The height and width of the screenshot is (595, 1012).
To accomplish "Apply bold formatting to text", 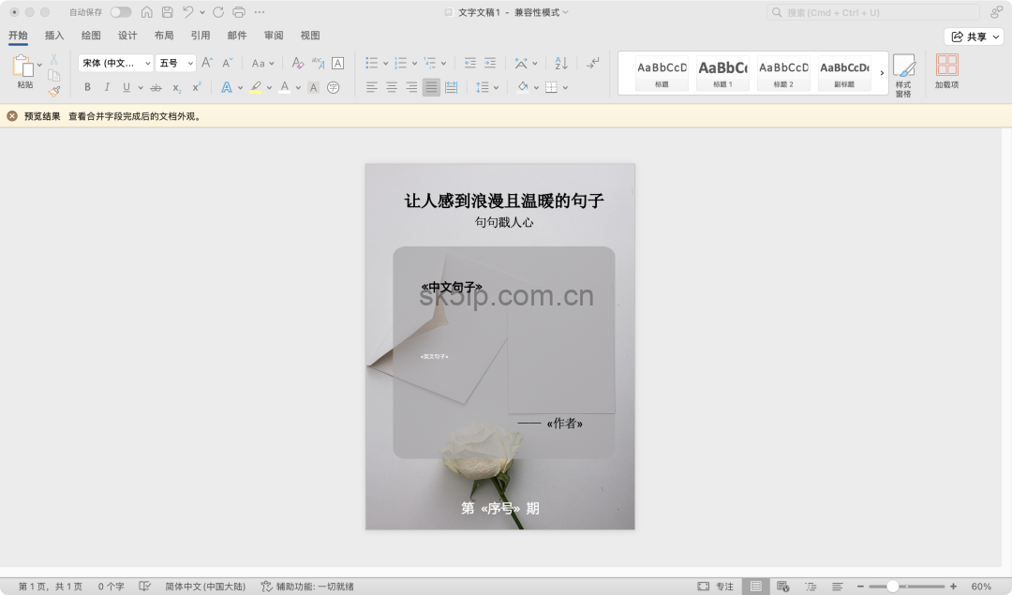I will coord(86,86).
